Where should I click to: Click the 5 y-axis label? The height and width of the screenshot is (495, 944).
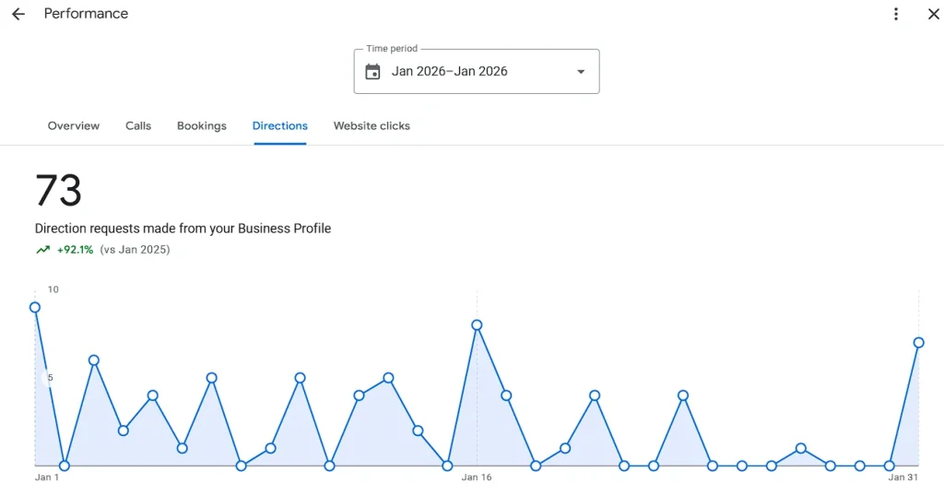click(50, 378)
